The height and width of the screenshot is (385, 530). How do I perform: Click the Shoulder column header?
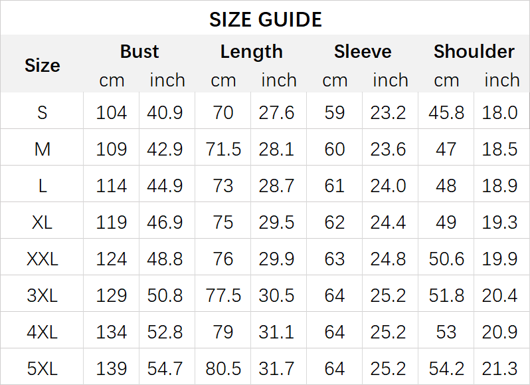[x=474, y=51]
